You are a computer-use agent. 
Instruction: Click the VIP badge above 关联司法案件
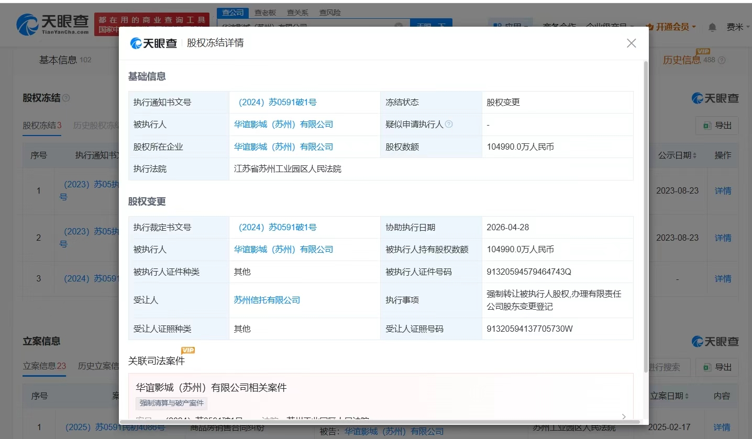click(188, 350)
